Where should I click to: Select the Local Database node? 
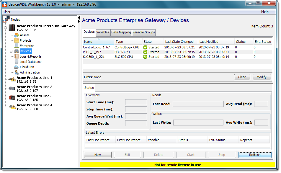pos(17,62)
